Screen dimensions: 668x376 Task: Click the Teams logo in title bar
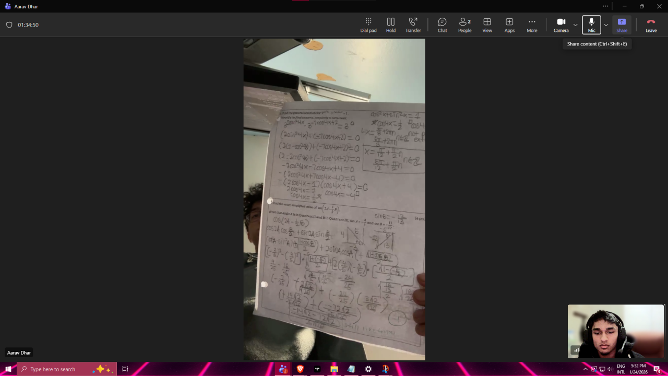click(7, 6)
